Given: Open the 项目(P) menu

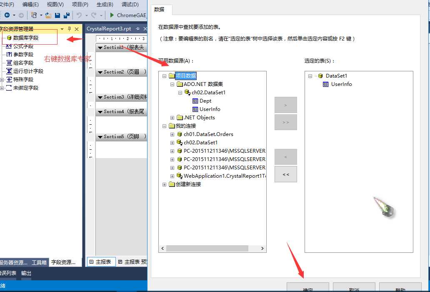Looking at the screenshot, I should (x=80, y=5).
